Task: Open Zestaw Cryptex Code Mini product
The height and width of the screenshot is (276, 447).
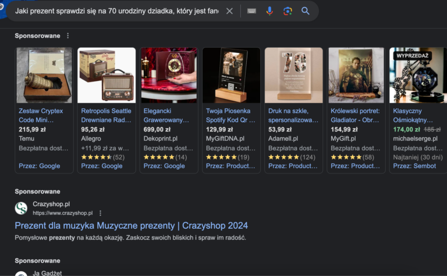Action: point(41,115)
